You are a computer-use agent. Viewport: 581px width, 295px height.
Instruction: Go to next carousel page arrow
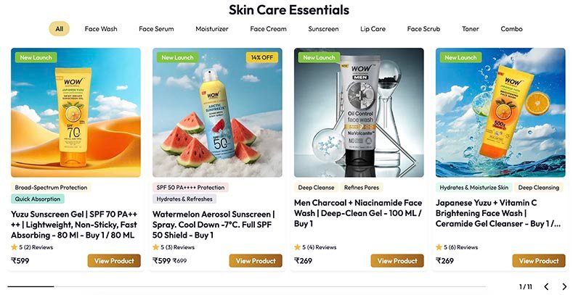[x=565, y=287]
